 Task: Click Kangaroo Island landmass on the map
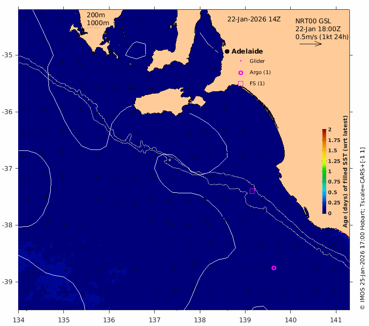163,103
